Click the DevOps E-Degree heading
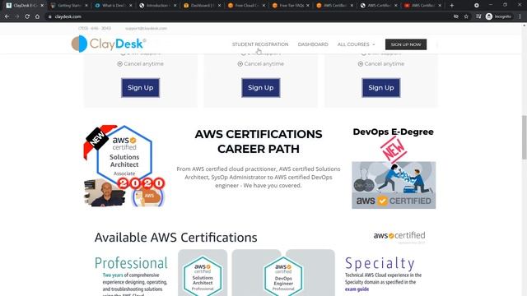The width and height of the screenshot is (527, 296). pos(394,132)
